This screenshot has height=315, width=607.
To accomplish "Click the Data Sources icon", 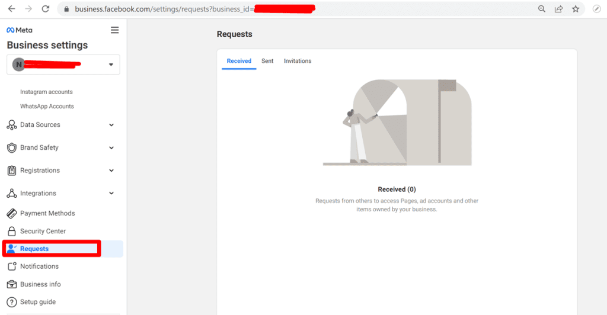I will click(12, 125).
